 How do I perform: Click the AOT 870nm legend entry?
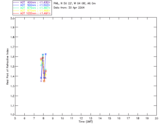point(32,10)
